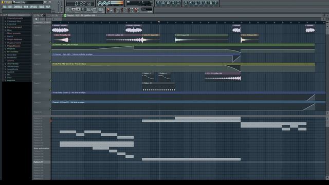The height and width of the screenshot is (185, 329).
Task: Open the Rendered folder in Browser
Action: tap(11, 58)
